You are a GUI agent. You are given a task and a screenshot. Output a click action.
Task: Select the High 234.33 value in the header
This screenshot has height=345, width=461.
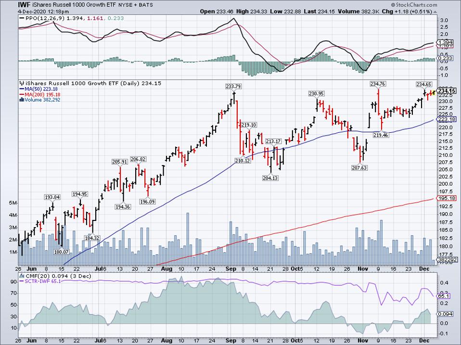(x=251, y=12)
